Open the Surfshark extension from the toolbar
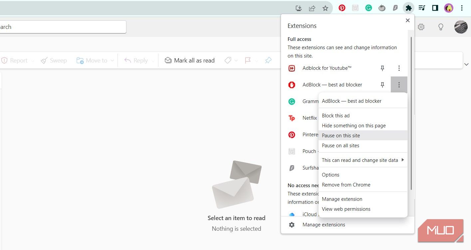The height and width of the screenshot is (250, 471). click(x=395, y=8)
